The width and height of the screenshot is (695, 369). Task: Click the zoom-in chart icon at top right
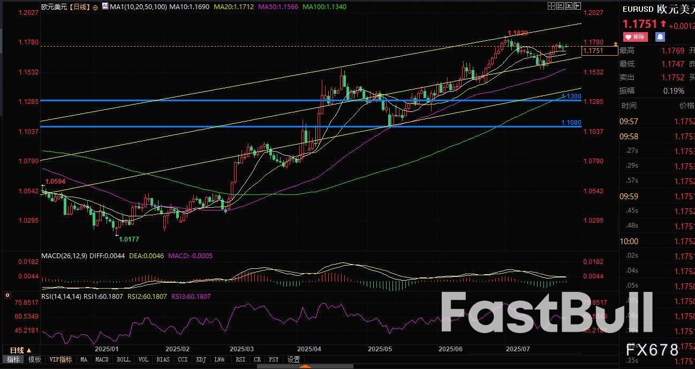(560, 5)
